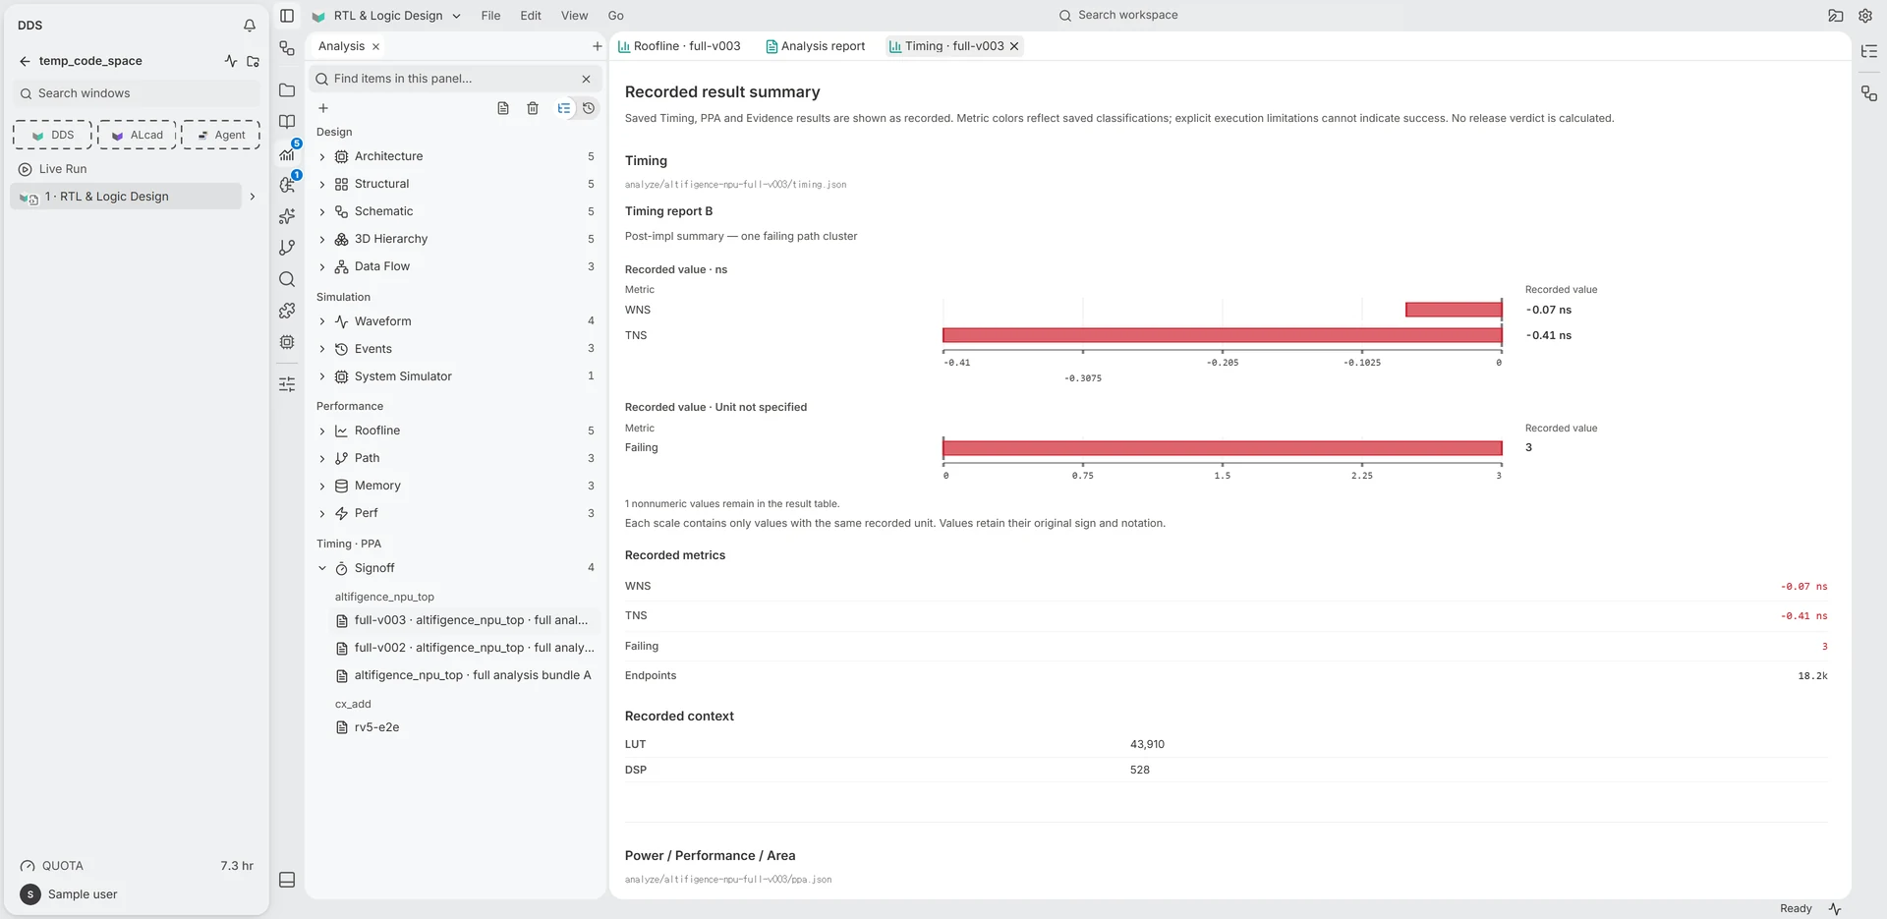Image resolution: width=1887 pixels, height=919 pixels.
Task: Switch to the Analysis report tab
Action: 816,46
